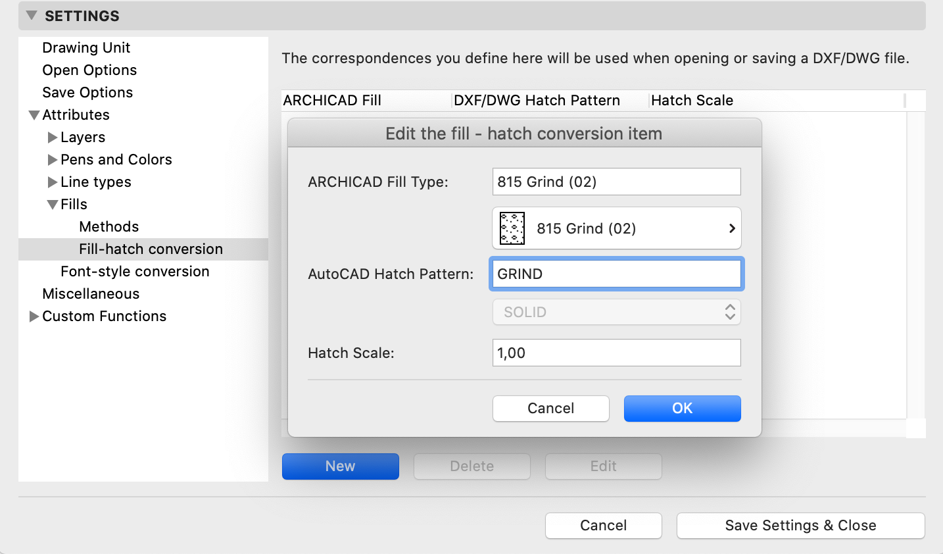Click the AutoCAD Hatch Pattern label
The width and height of the screenshot is (943, 554).
pyautogui.click(x=391, y=274)
